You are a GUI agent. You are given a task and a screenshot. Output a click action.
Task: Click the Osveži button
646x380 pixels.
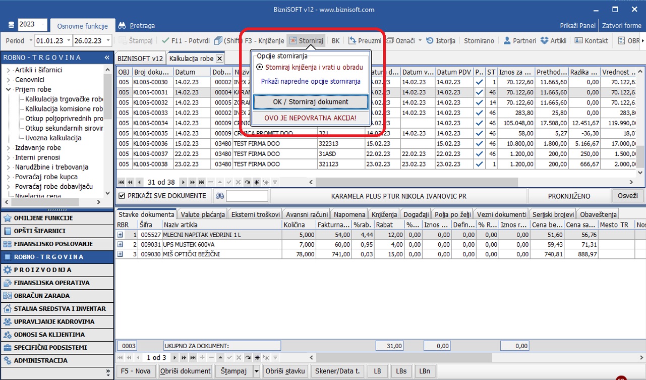pyautogui.click(x=628, y=196)
